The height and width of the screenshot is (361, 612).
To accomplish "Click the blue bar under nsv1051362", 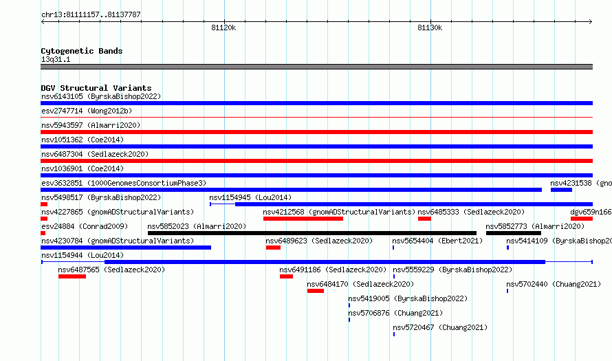I will tap(316, 146).
